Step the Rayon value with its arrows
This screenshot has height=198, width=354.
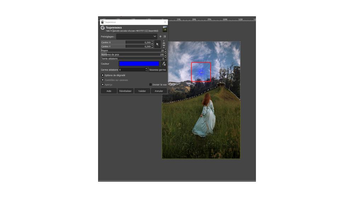tap(165, 51)
